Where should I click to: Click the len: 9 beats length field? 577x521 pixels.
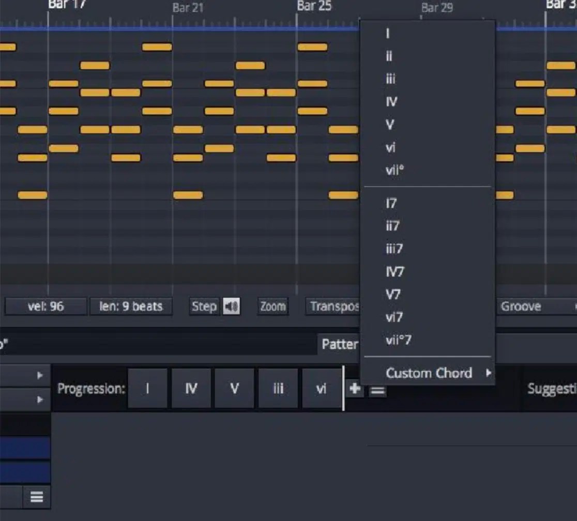coord(131,306)
